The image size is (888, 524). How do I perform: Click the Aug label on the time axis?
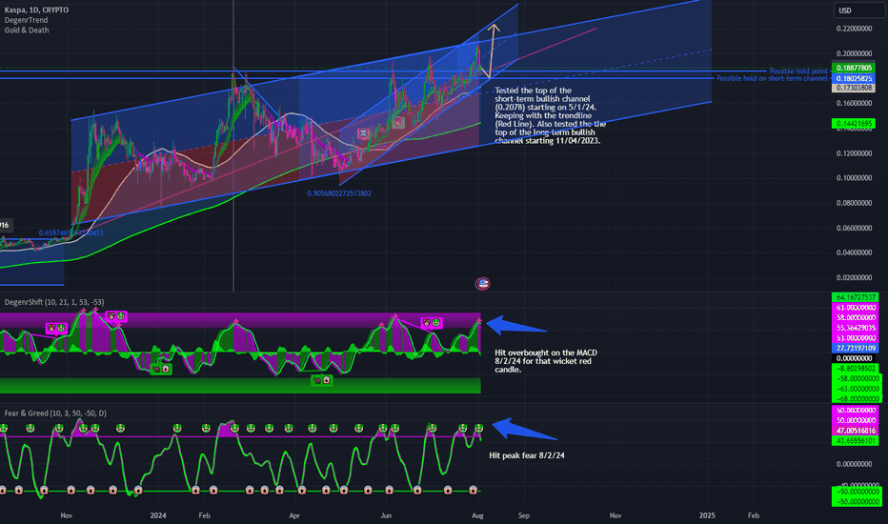tap(477, 515)
